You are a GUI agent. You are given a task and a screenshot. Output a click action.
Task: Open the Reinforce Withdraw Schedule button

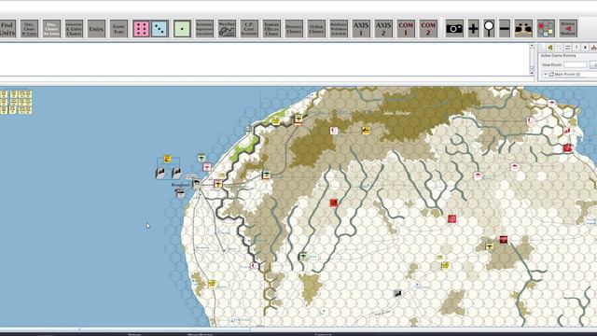tap(339, 29)
